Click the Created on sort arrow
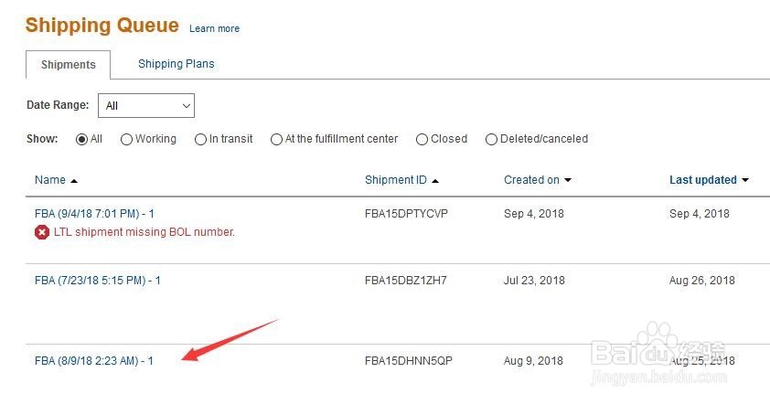Viewport: 770px width, 404px height. pyautogui.click(x=568, y=180)
